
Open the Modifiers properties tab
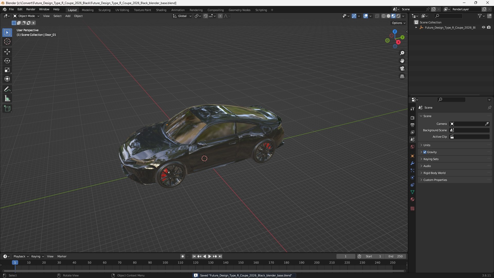tap(412, 163)
